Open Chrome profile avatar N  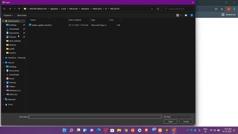(x=229, y=9)
